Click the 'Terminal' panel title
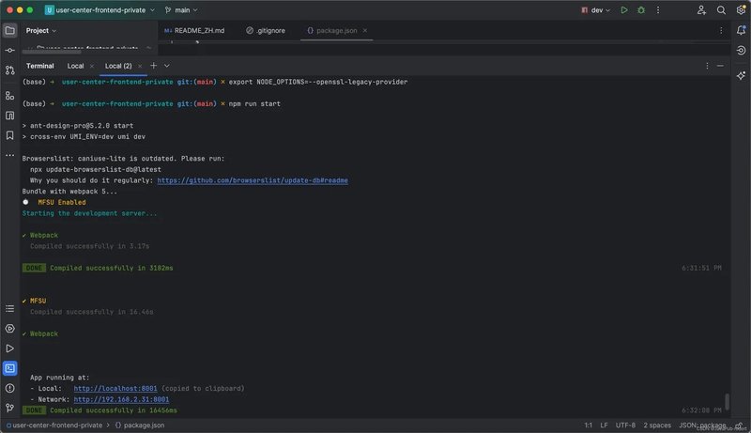The width and height of the screenshot is (751, 433). pos(39,66)
